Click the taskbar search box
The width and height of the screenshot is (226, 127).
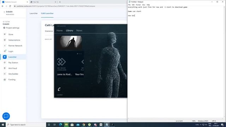pos(26,125)
